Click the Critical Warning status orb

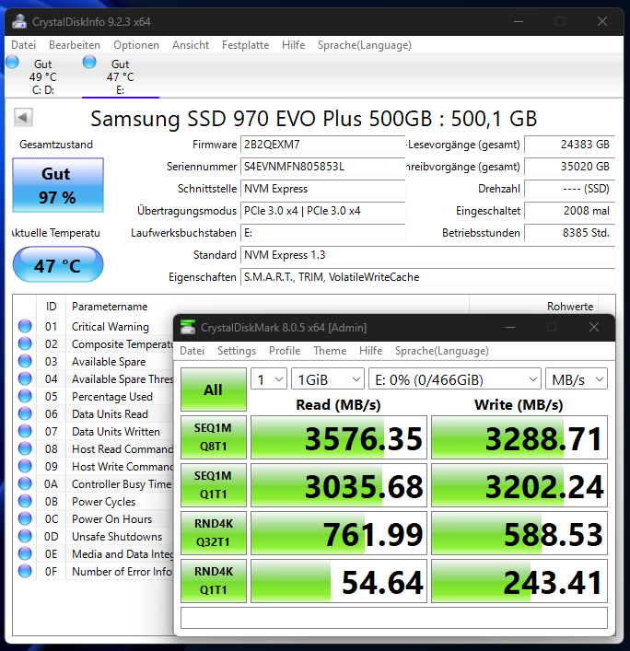click(x=25, y=326)
